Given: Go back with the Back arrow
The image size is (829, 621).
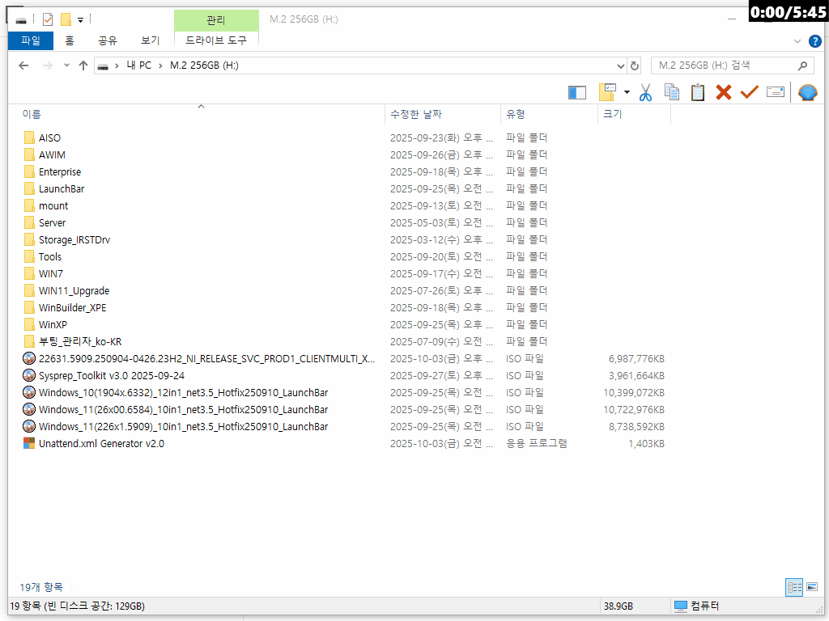Looking at the screenshot, I should [x=23, y=65].
